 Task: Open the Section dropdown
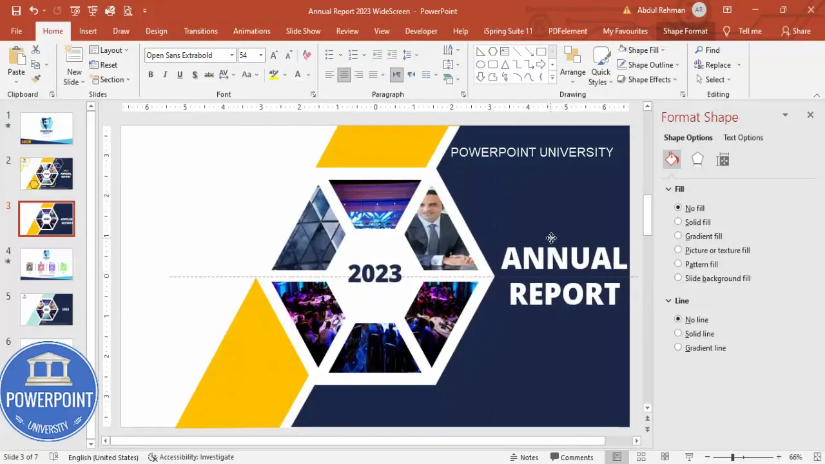pos(110,79)
